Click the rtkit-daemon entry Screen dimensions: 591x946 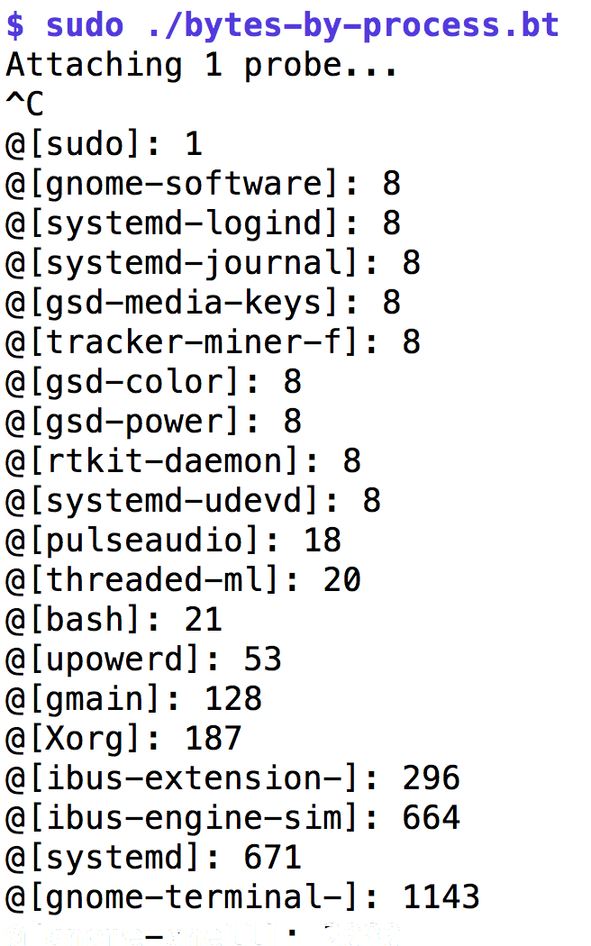tap(183, 461)
